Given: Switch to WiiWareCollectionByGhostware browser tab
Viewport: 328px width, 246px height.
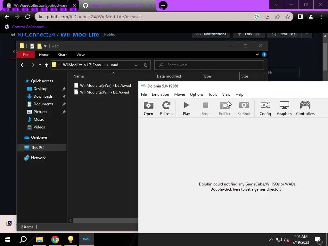Looking at the screenshot, I should click(x=41, y=5).
